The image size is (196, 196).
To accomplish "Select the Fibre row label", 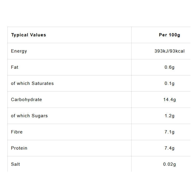I will pyautogui.click(x=17, y=132).
